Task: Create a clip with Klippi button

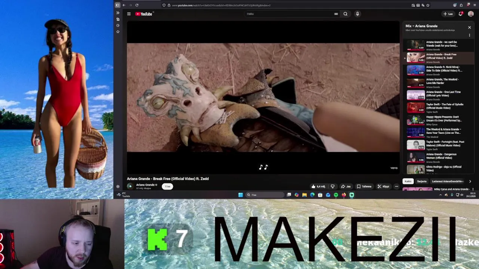Action: (x=383, y=186)
